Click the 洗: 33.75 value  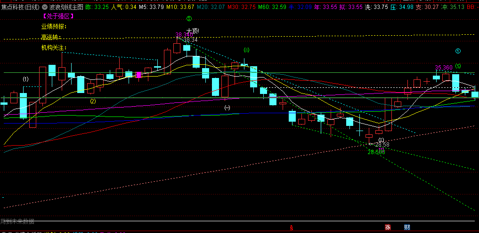[x=376, y=7]
